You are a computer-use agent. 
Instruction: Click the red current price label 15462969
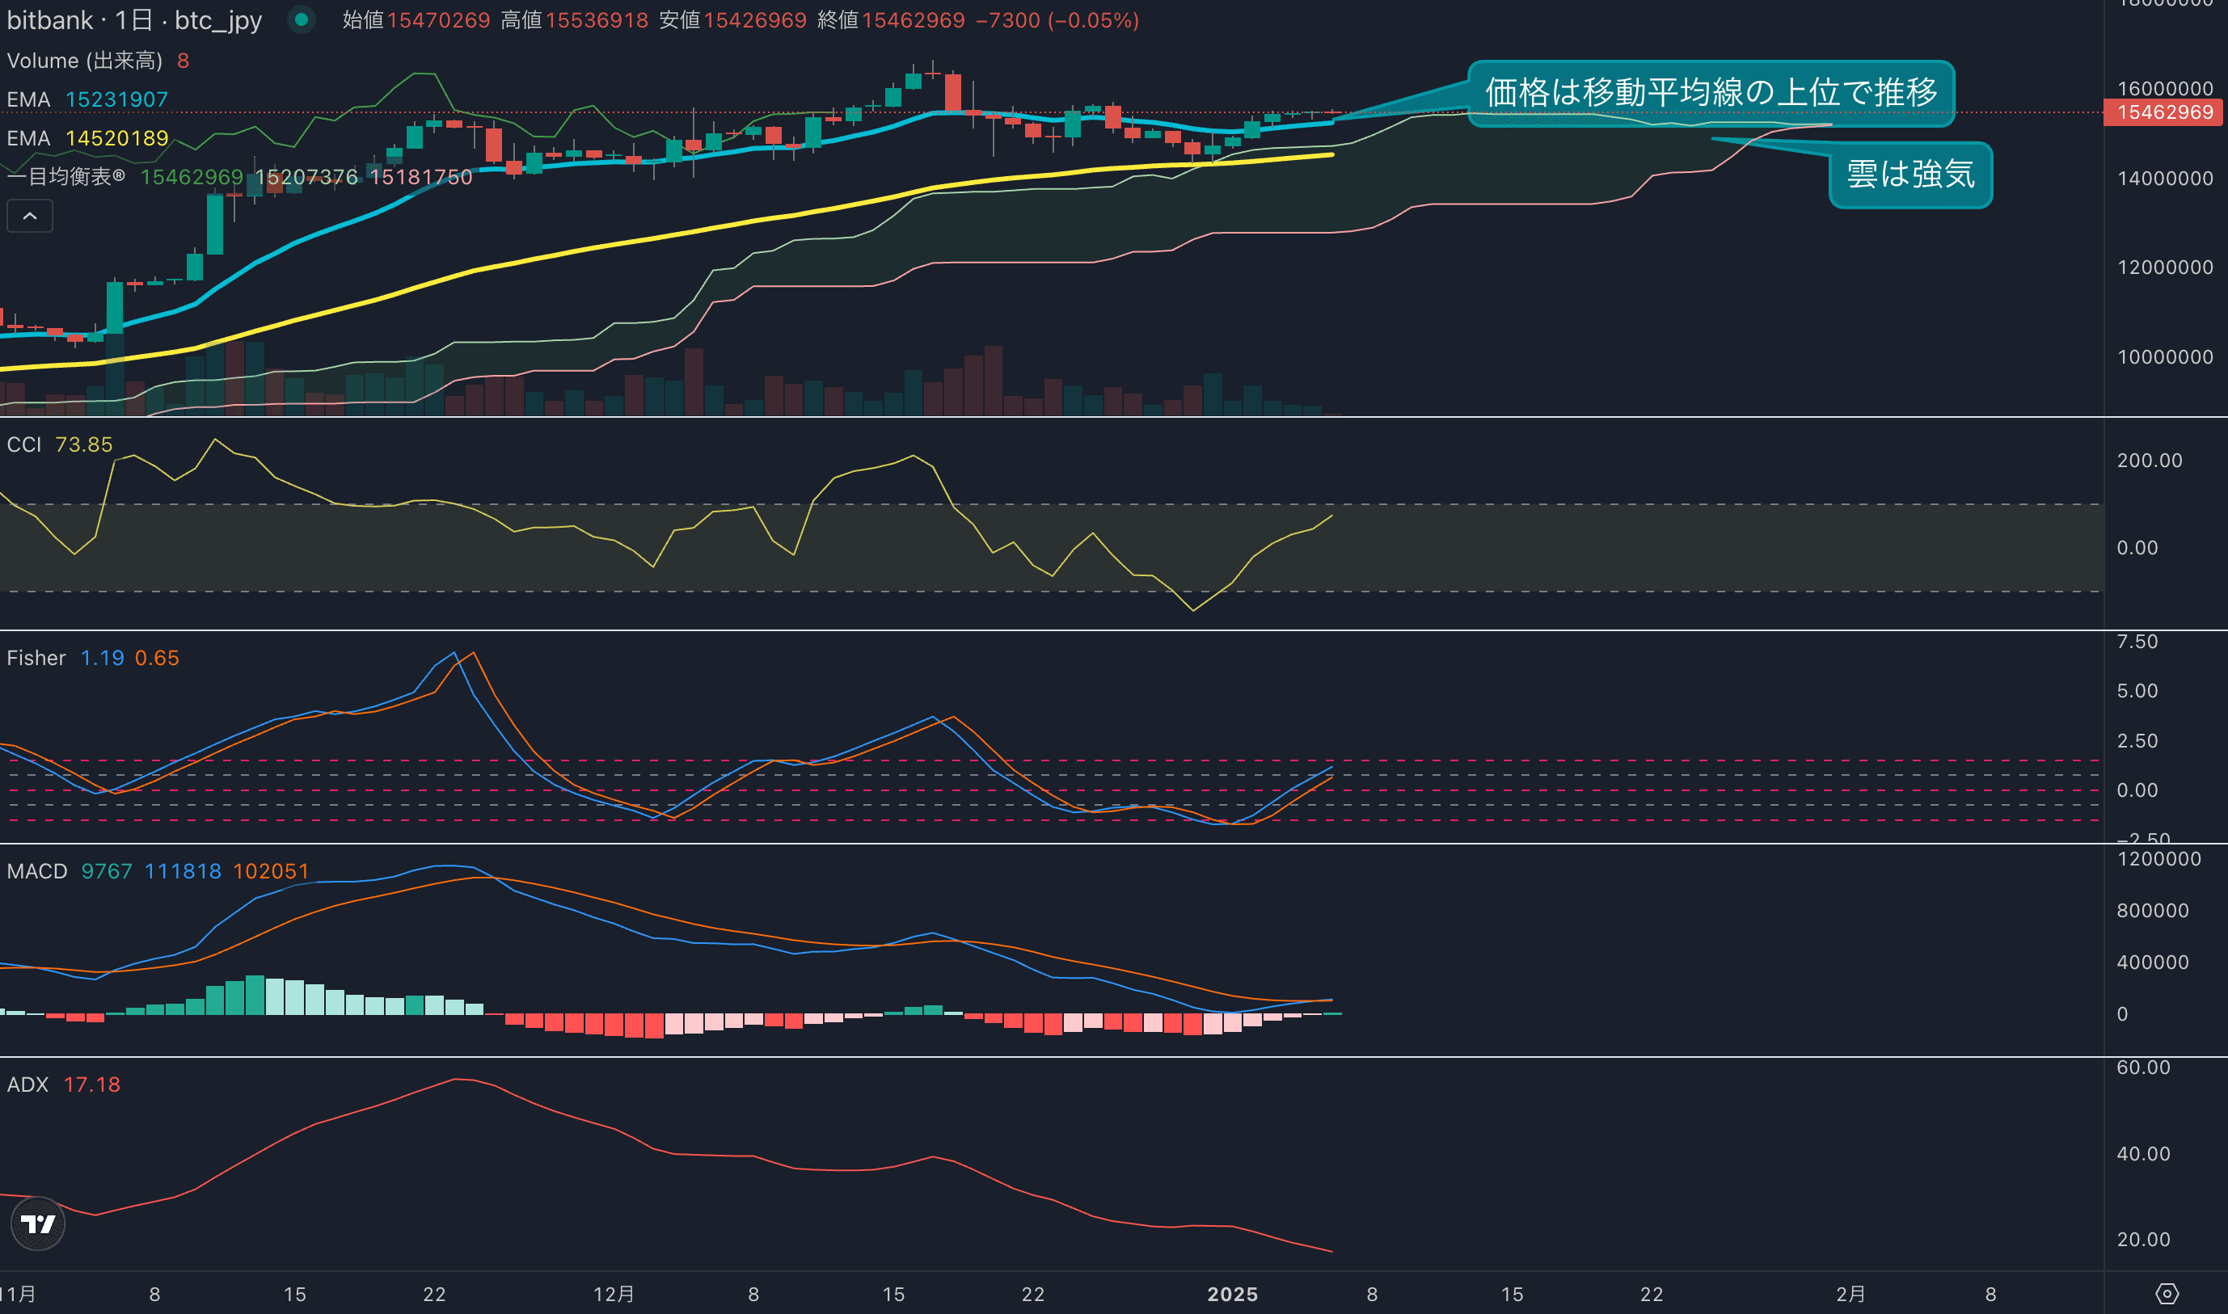[x=2164, y=112]
